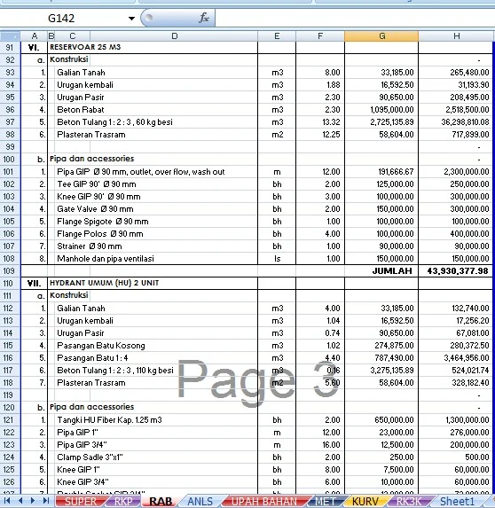Click previous sheet navigation arrow
Viewport: 495px width, 508px height.
(20, 501)
